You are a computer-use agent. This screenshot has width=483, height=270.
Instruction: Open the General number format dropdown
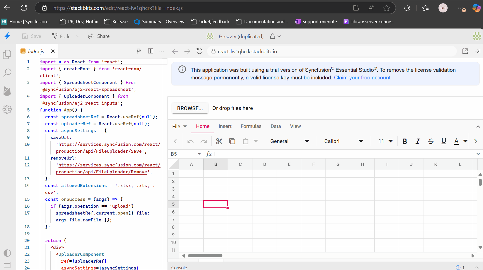tap(290, 141)
